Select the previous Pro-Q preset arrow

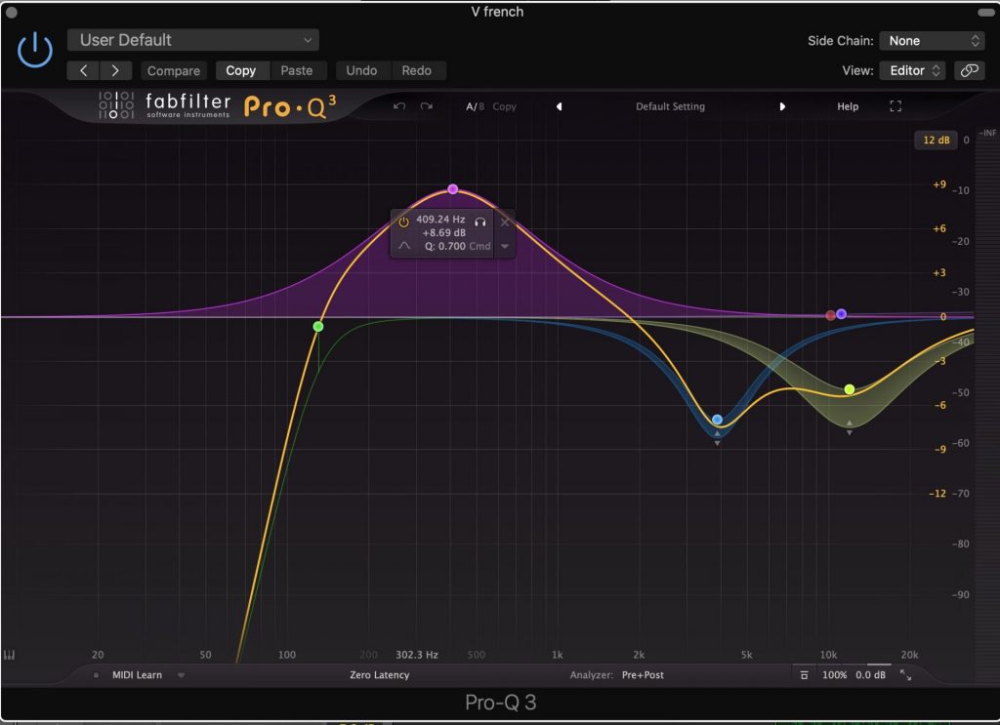tap(560, 106)
